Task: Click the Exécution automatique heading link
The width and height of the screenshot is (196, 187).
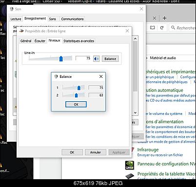Action: [x=164, y=90]
